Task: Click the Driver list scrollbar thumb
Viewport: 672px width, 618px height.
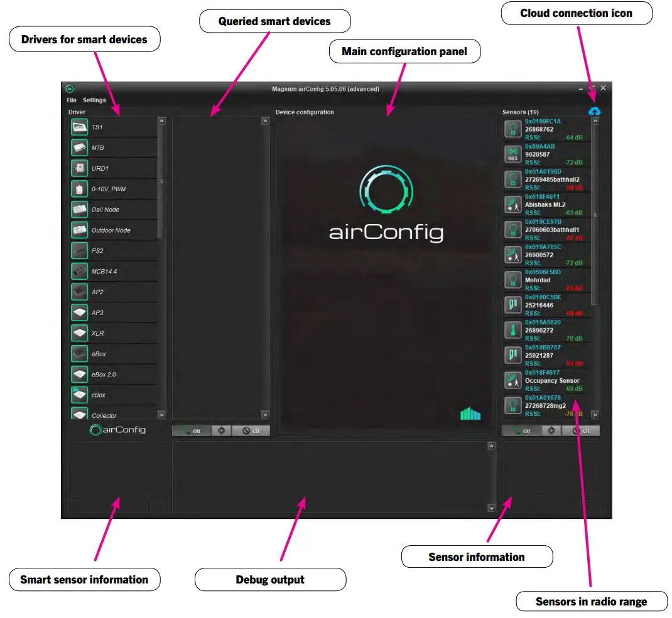Action: (161, 181)
